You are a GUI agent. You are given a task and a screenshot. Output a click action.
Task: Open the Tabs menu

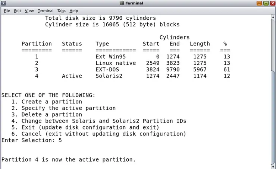coord(61,11)
